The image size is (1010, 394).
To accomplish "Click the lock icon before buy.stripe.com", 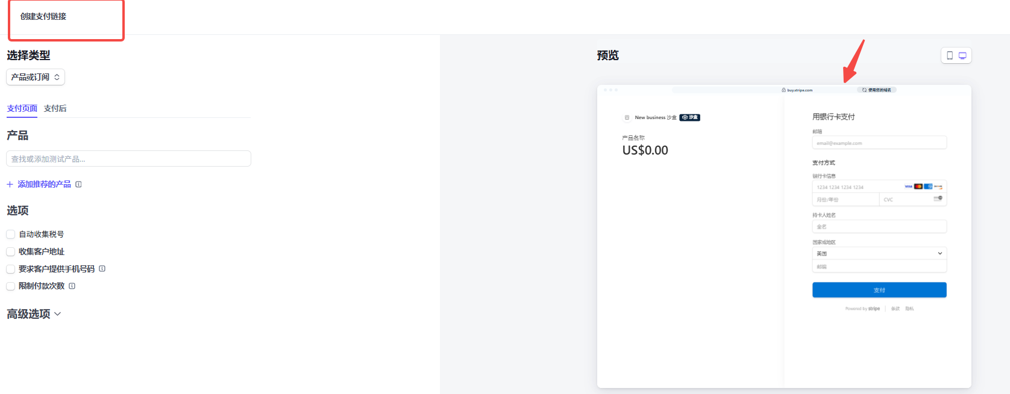I will (783, 90).
